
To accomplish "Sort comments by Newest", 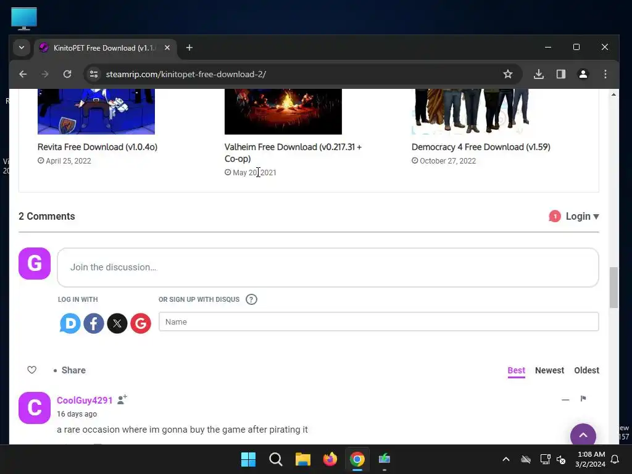I will click(x=549, y=370).
